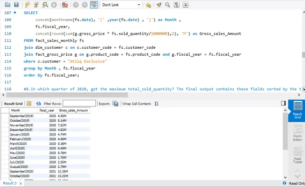
Task: Click the row header of June(2020)
Action: coord(5,157)
